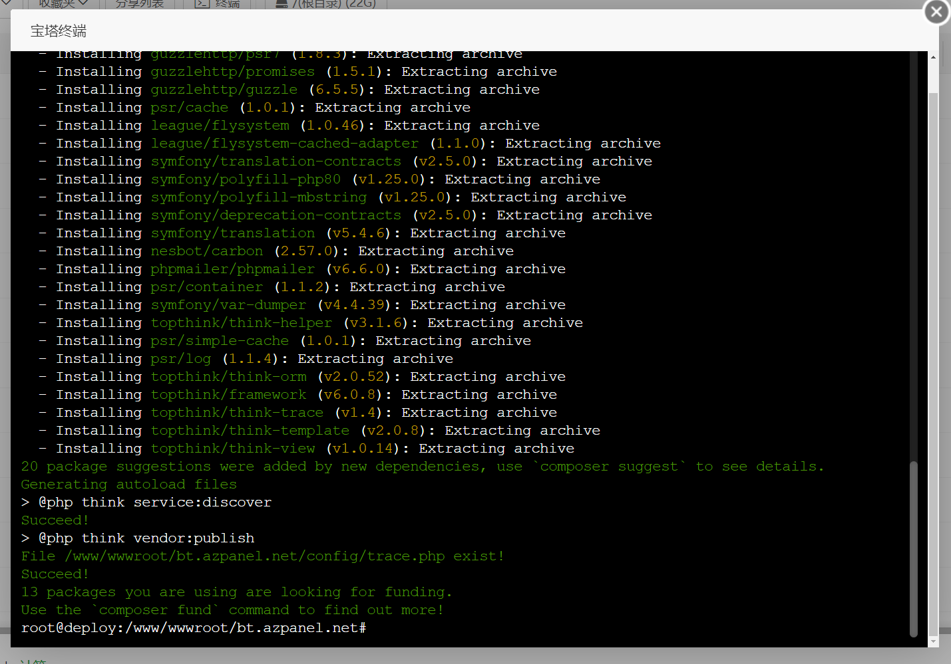Click the disk drive icon beside 根目录(22G)

tap(281, 4)
